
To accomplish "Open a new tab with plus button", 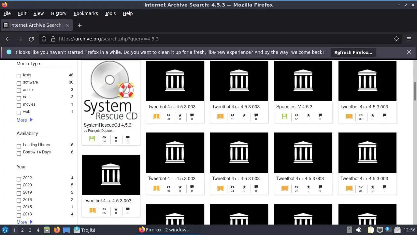I will pyautogui.click(x=79, y=25).
